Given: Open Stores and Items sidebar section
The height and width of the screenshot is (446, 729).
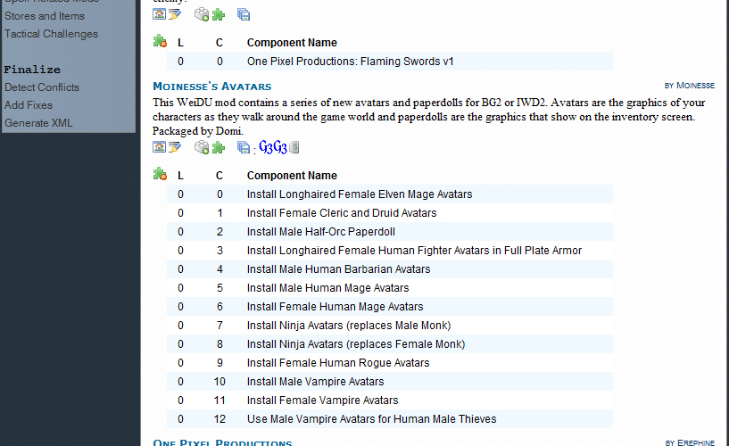Looking at the screenshot, I should point(45,16).
